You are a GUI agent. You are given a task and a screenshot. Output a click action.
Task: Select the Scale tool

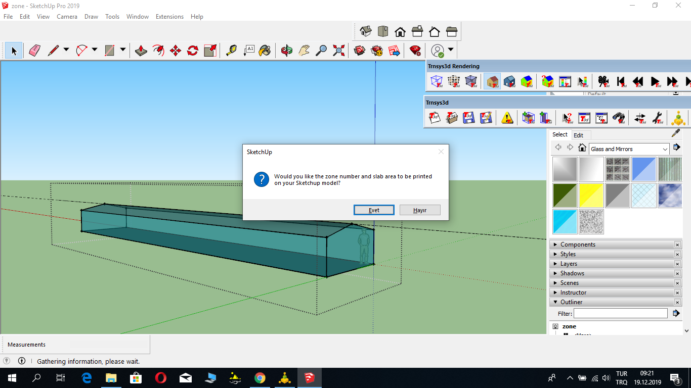pos(210,51)
